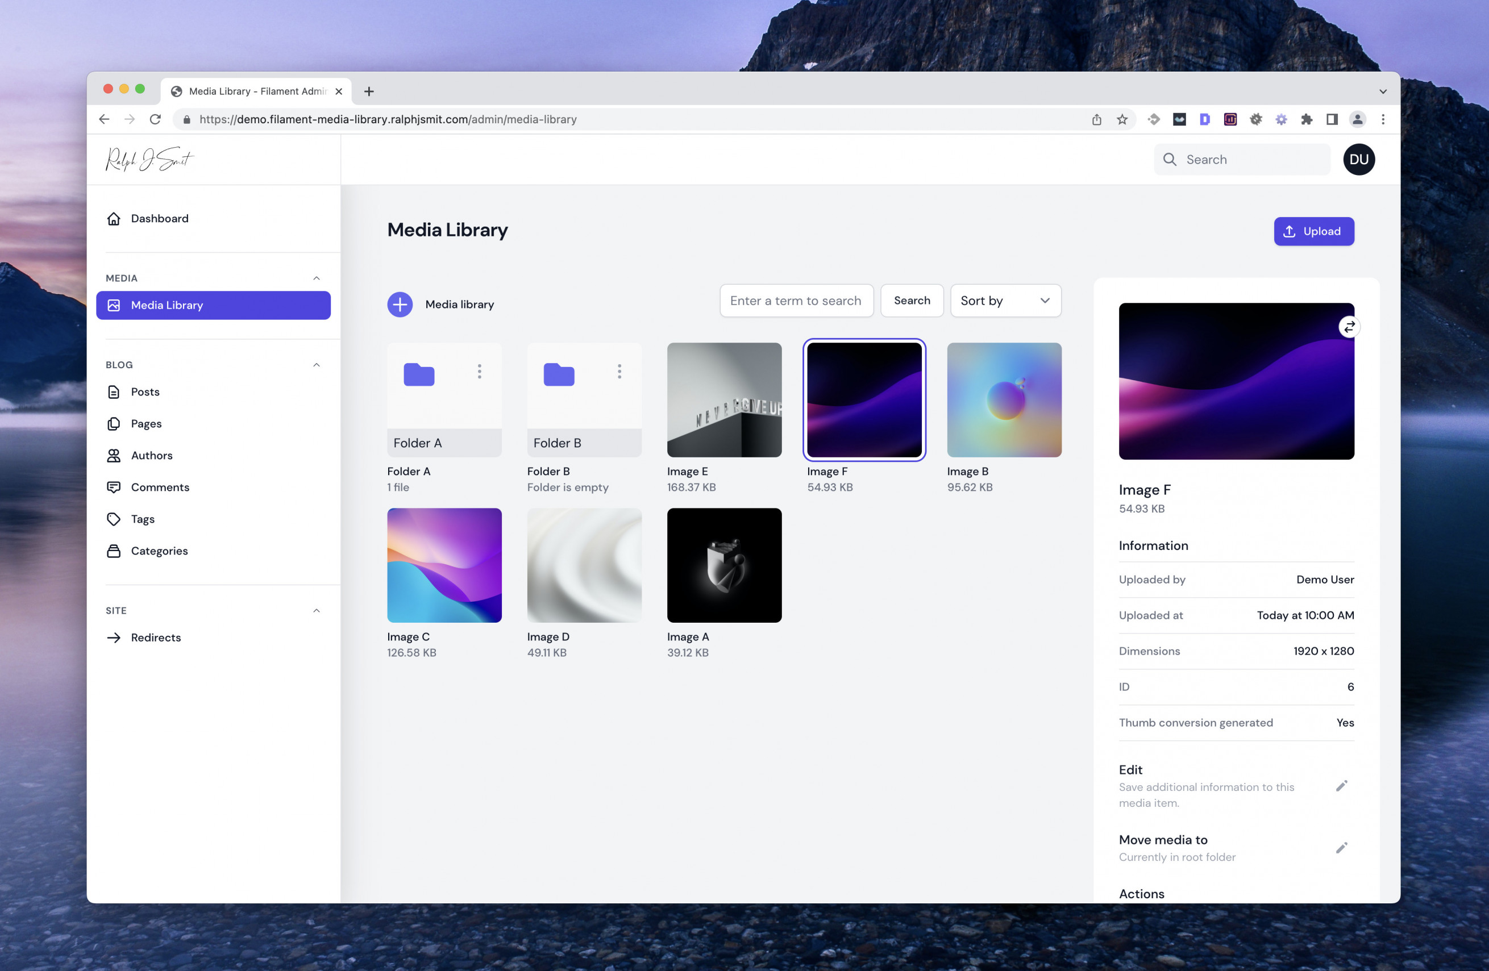Select Image C thumbnail in the grid
The width and height of the screenshot is (1489, 971).
click(444, 564)
